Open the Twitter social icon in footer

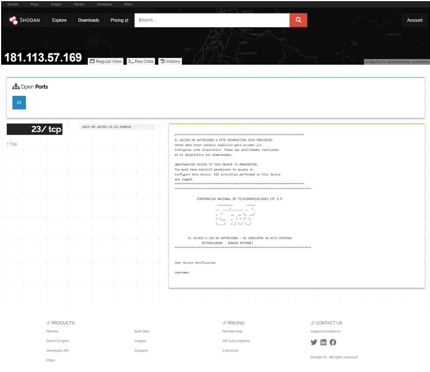(314, 342)
